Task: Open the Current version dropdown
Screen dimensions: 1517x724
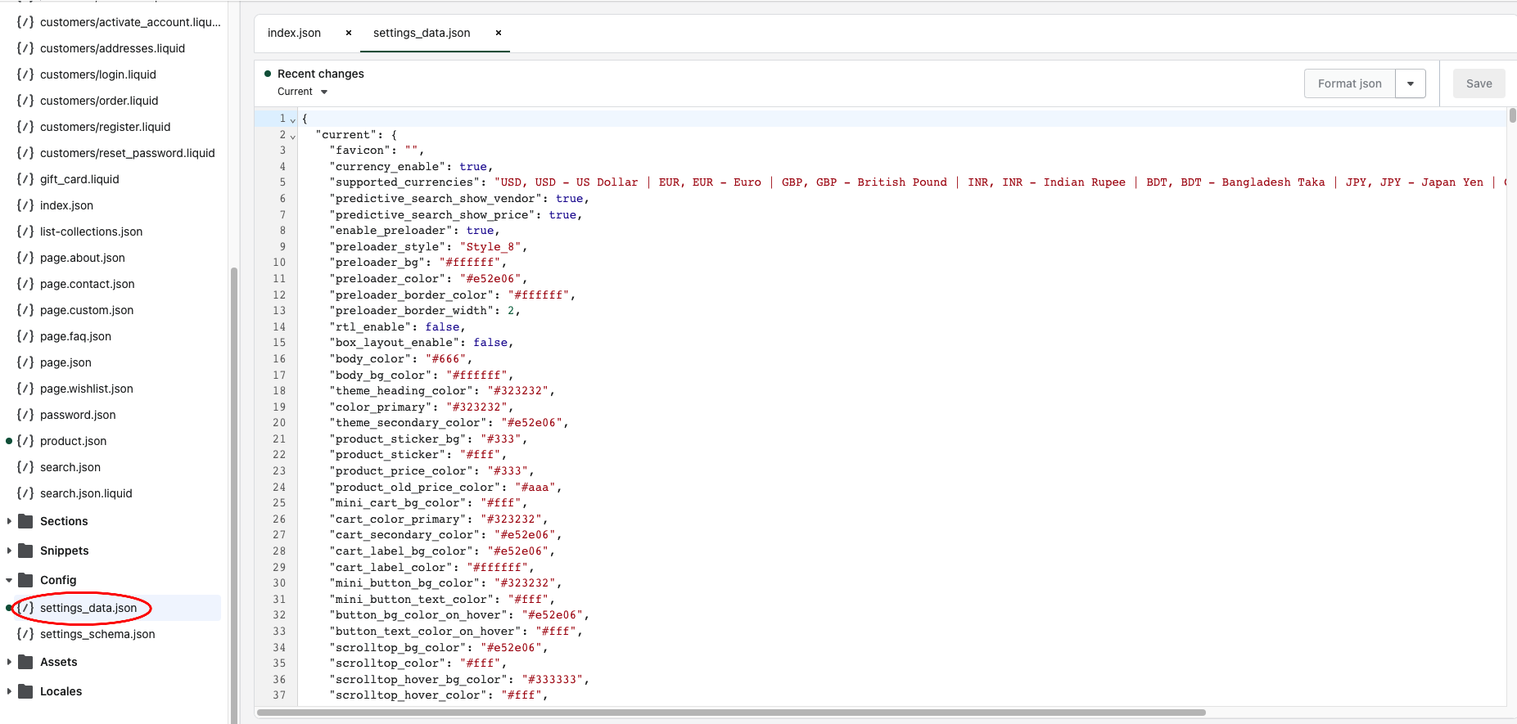Action: 303,92
